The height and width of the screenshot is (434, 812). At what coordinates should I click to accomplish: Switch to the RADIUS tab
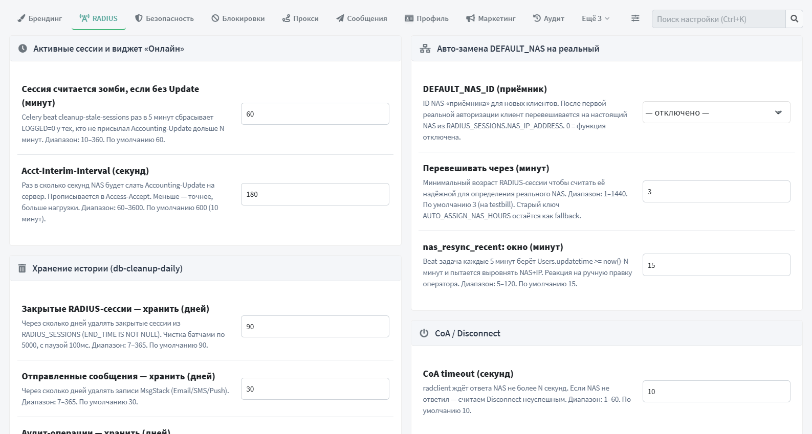pyautogui.click(x=99, y=18)
